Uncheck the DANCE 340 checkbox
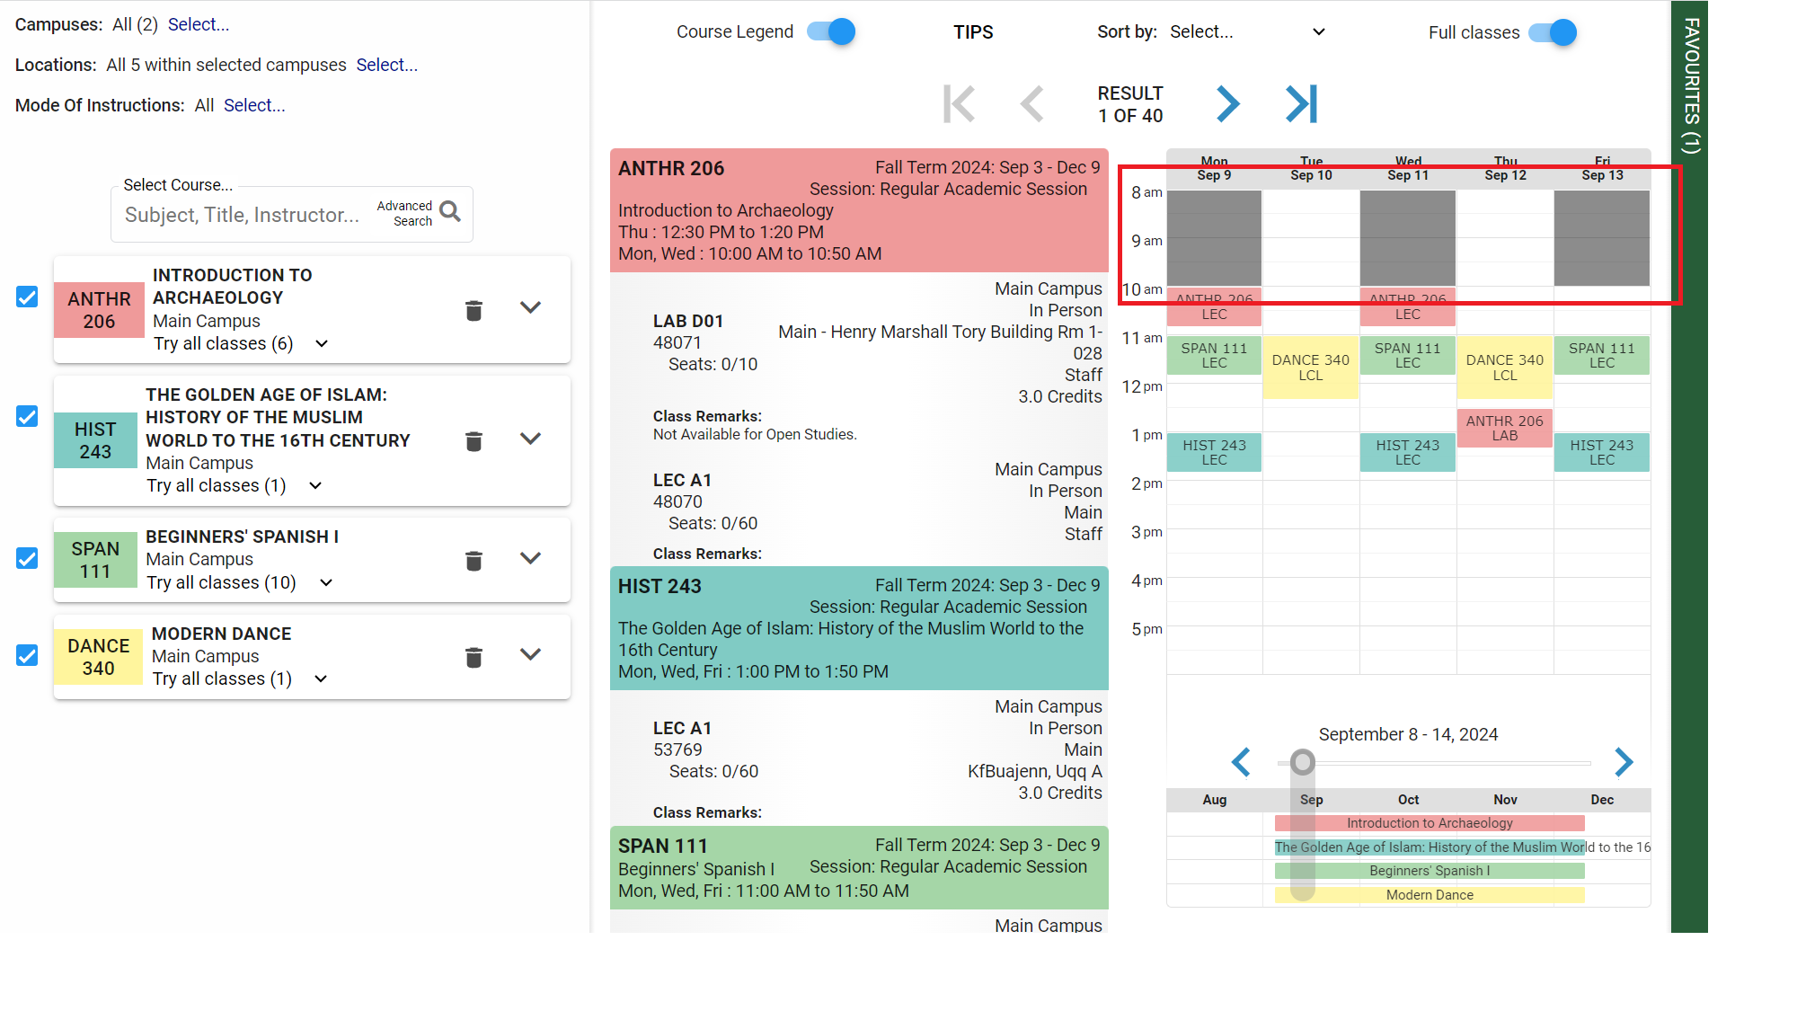The image size is (1797, 1011). (28, 655)
